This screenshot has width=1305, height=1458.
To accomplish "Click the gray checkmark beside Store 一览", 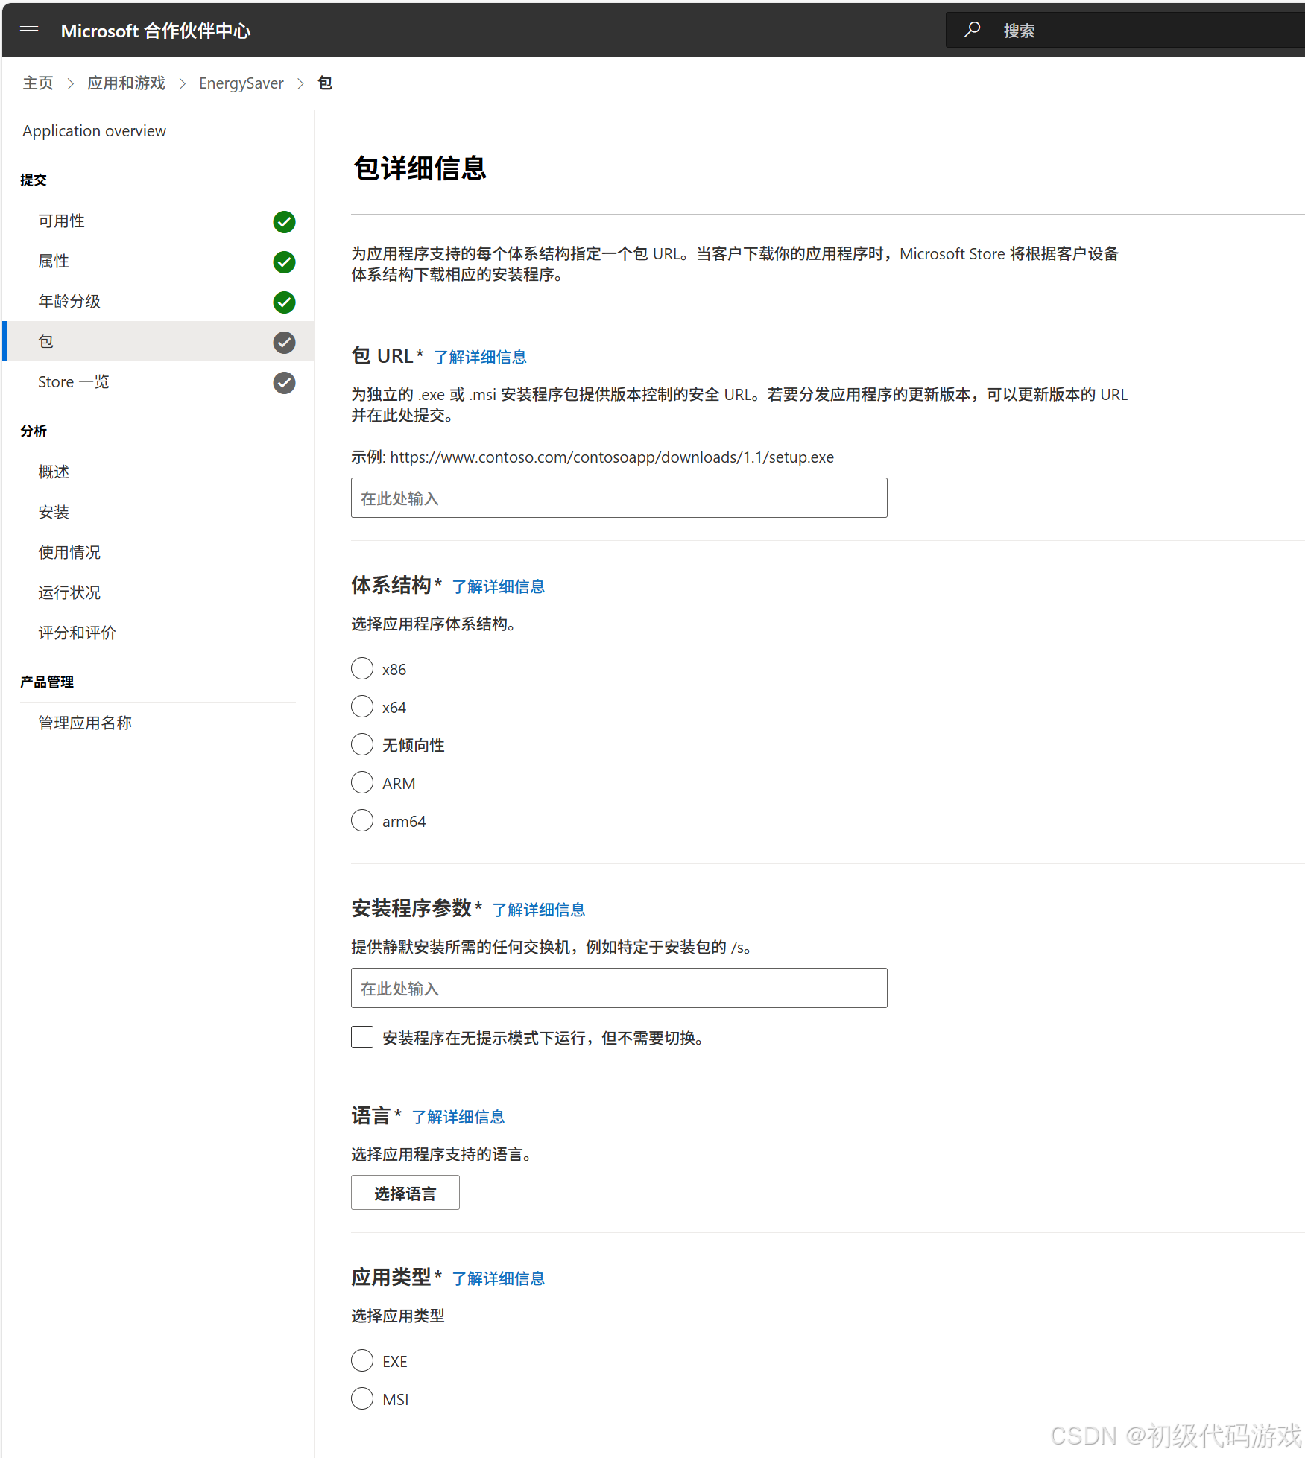I will 284,383.
